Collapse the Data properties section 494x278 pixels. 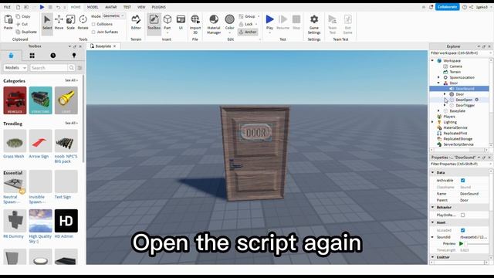(432, 172)
